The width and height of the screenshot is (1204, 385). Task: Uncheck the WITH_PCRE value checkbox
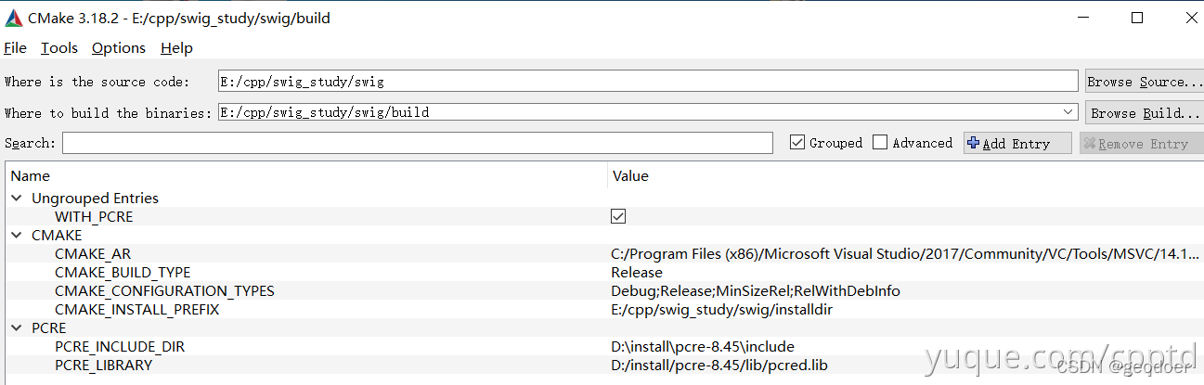click(x=618, y=216)
